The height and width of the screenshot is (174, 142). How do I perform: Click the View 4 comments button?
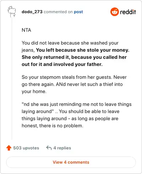(71, 162)
